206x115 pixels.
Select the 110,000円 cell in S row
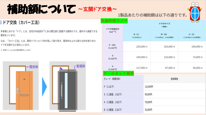click(x=164, y=57)
